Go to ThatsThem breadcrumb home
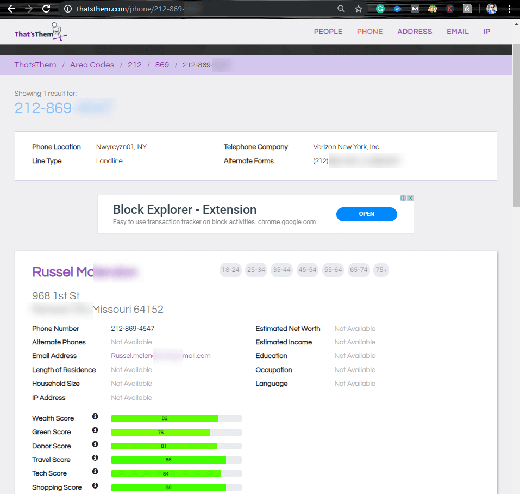Screen dimensions: 520x494 (35, 65)
